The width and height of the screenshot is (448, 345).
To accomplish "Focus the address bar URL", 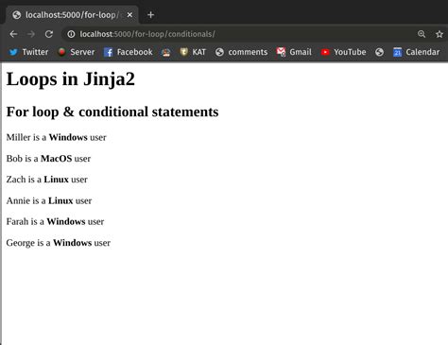I will click(x=147, y=34).
